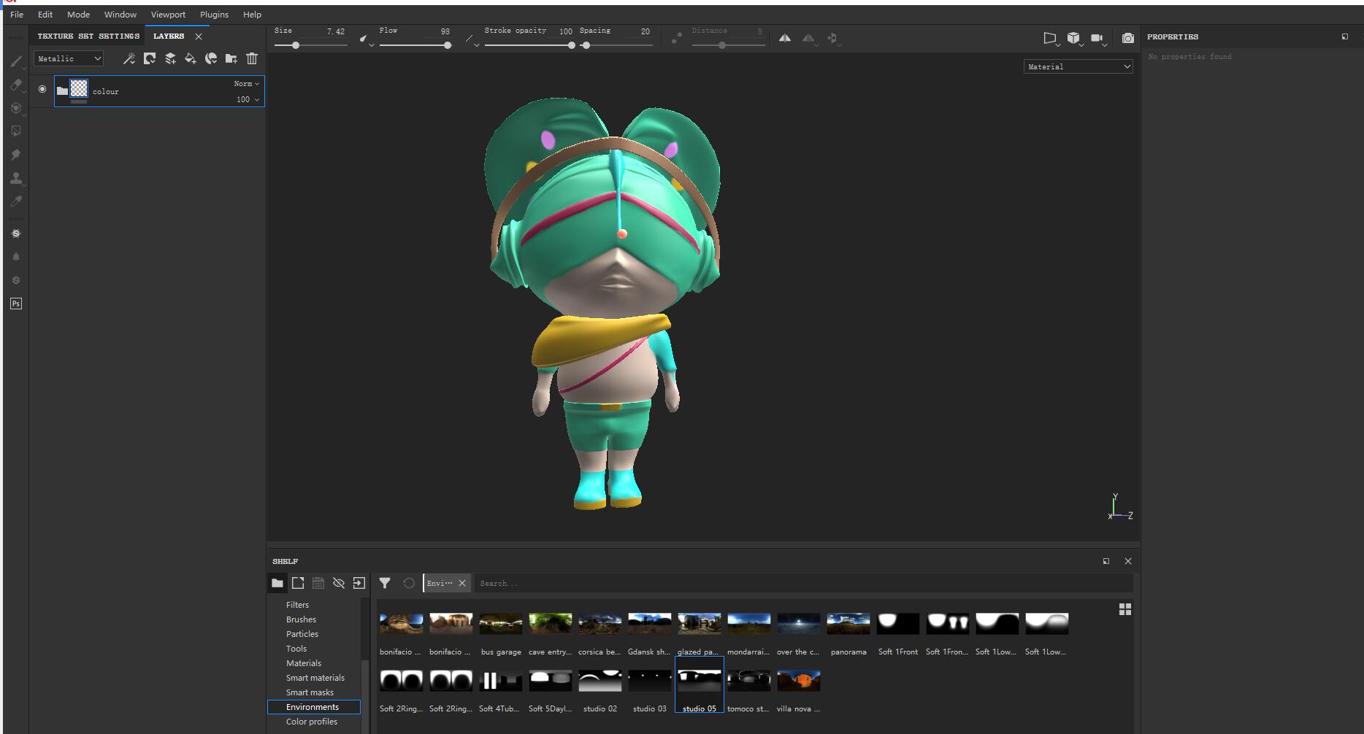The width and height of the screenshot is (1364, 734).
Task: Select the Paint brush tool
Action: (x=16, y=62)
